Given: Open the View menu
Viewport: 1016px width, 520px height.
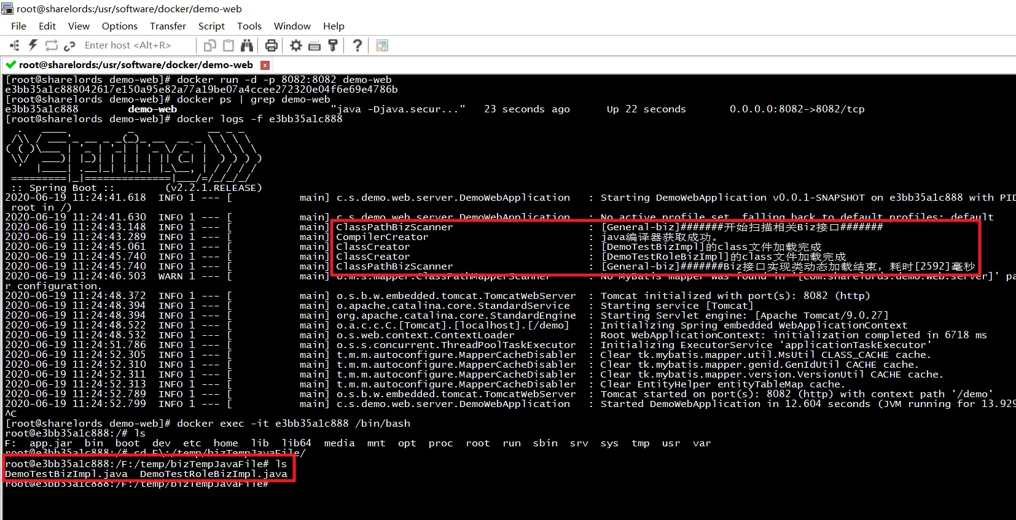Looking at the screenshot, I should point(79,26).
